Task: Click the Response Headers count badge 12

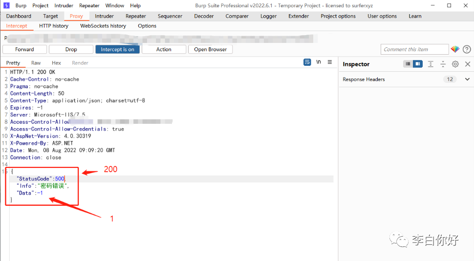Action: pyautogui.click(x=450, y=80)
